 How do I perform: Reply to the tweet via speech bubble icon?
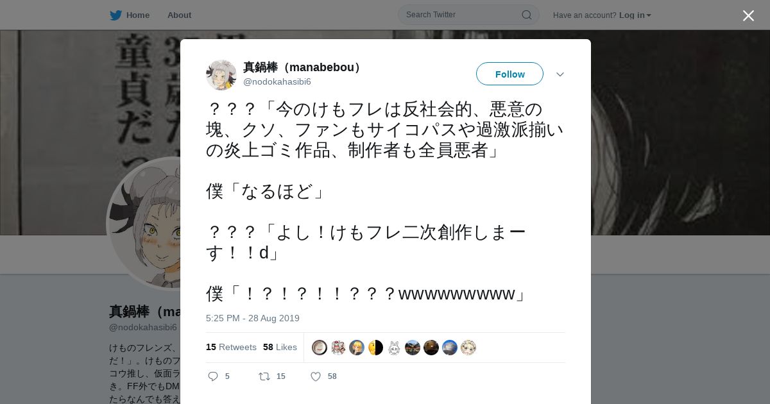pyautogui.click(x=213, y=376)
